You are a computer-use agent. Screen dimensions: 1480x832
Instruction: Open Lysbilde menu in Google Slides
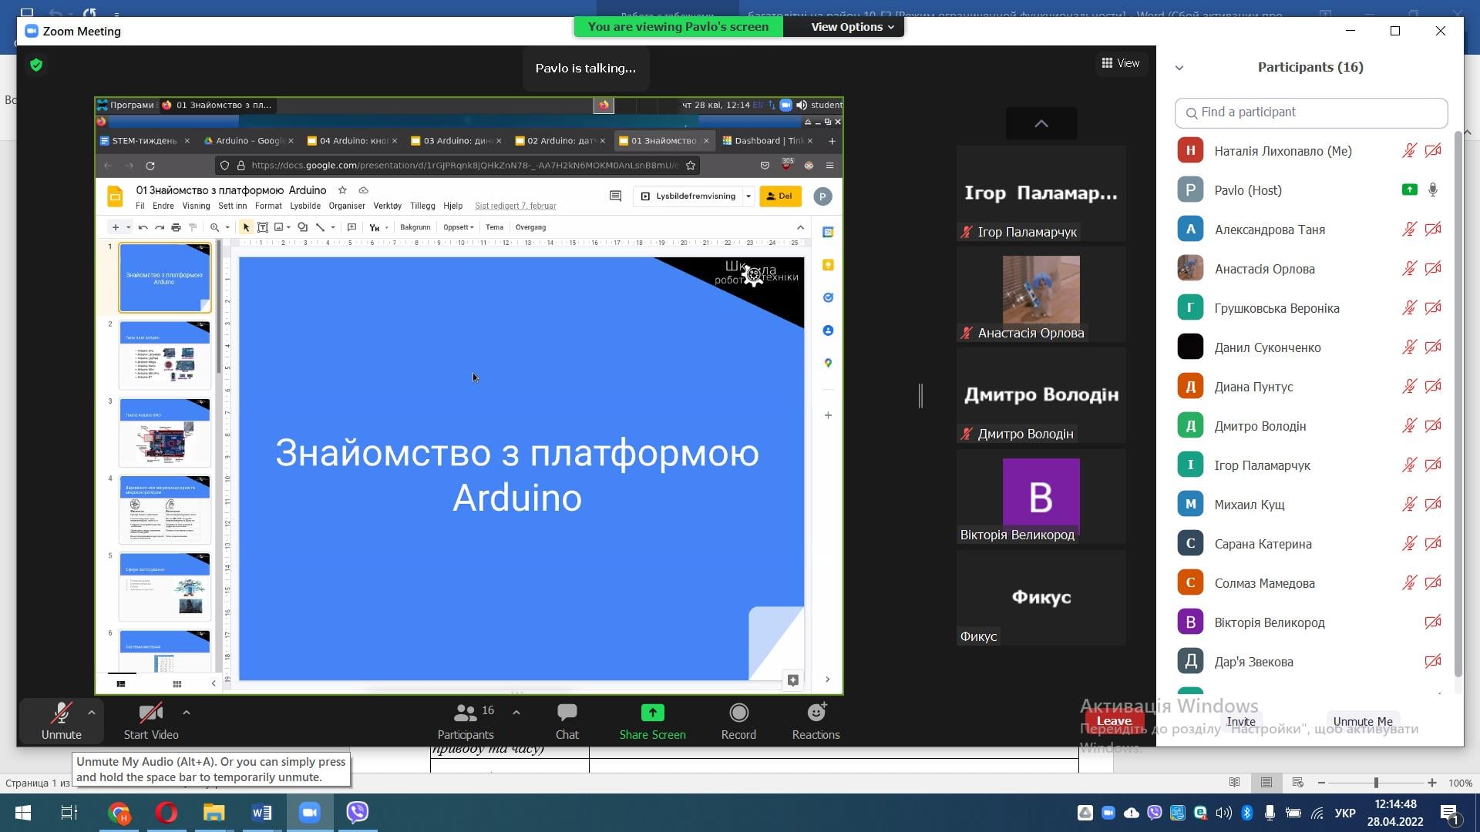[x=305, y=206]
